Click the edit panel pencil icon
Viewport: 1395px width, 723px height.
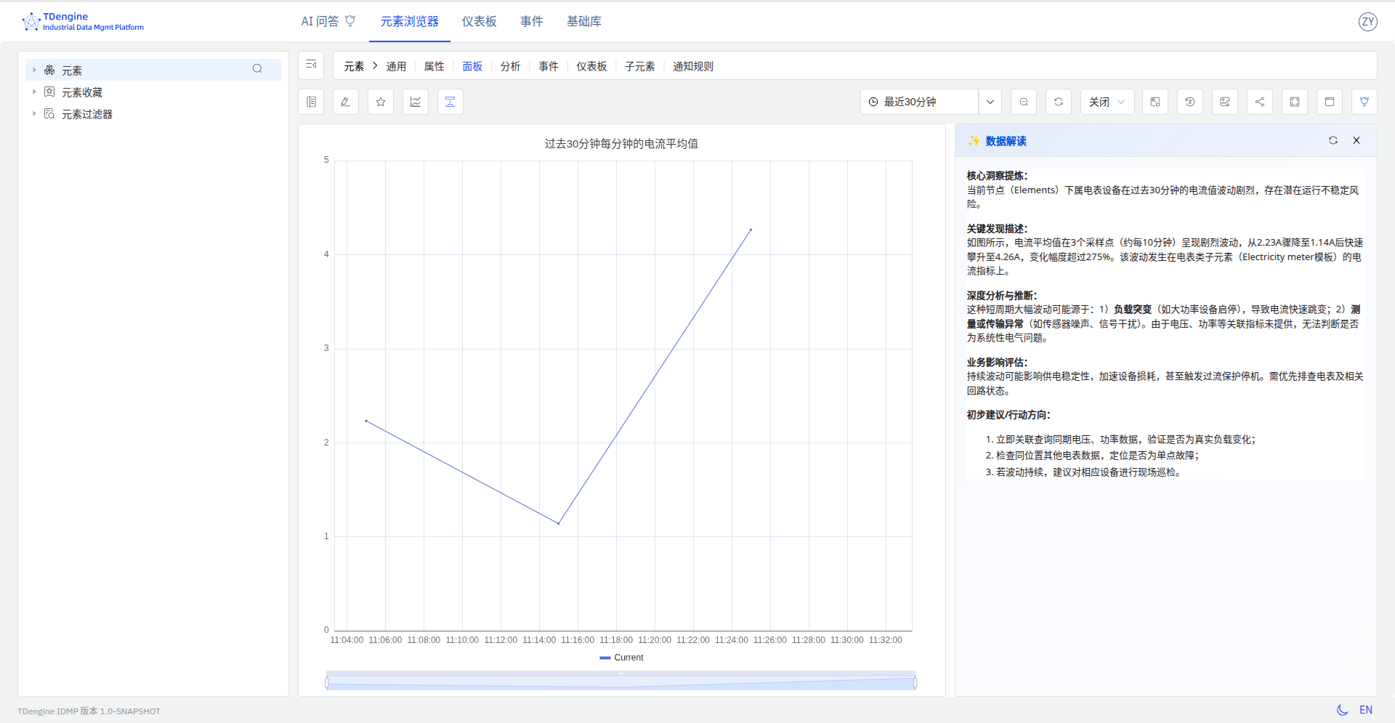click(x=346, y=102)
